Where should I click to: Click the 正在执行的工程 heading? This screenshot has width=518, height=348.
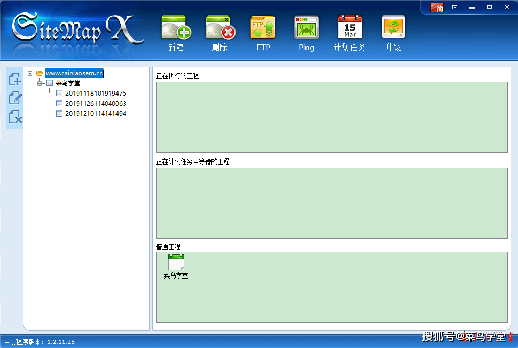pyautogui.click(x=177, y=76)
